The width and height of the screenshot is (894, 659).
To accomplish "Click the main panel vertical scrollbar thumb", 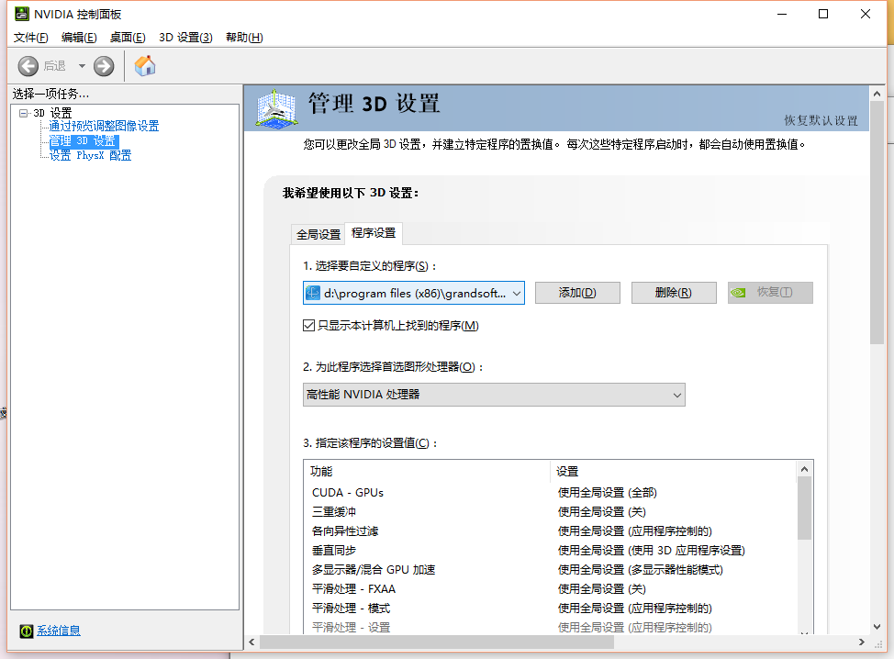I will pos(877,223).
